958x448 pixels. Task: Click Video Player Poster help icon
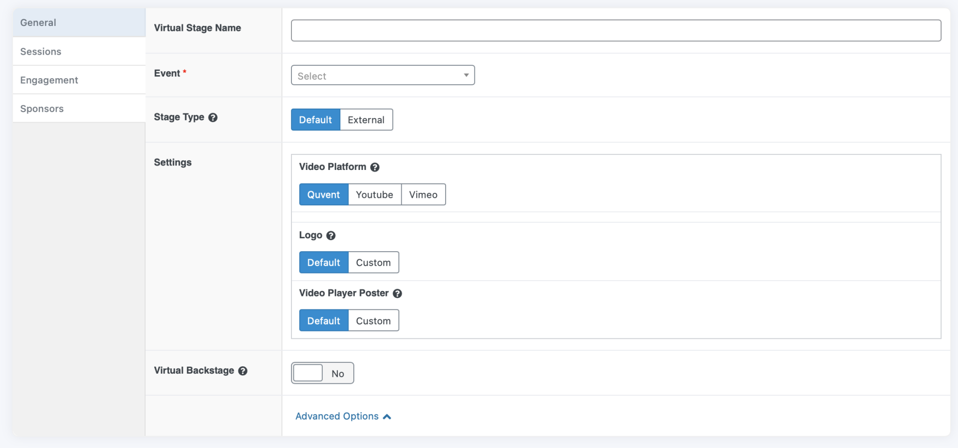click(x=397, y=294)
